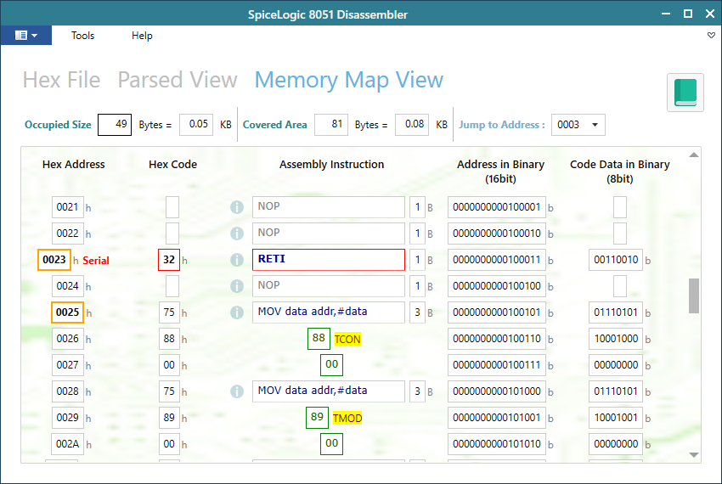Show info for NOP at address 0022
722x484 pixels.
pyautogui.click(x=237, y=234)
